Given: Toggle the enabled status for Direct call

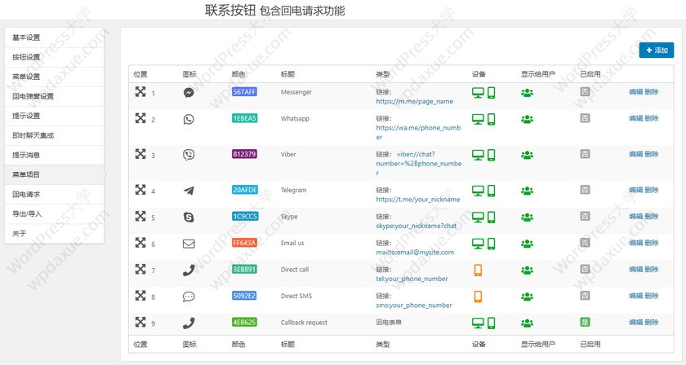Looking at the screenshot, I should point(585,270).
